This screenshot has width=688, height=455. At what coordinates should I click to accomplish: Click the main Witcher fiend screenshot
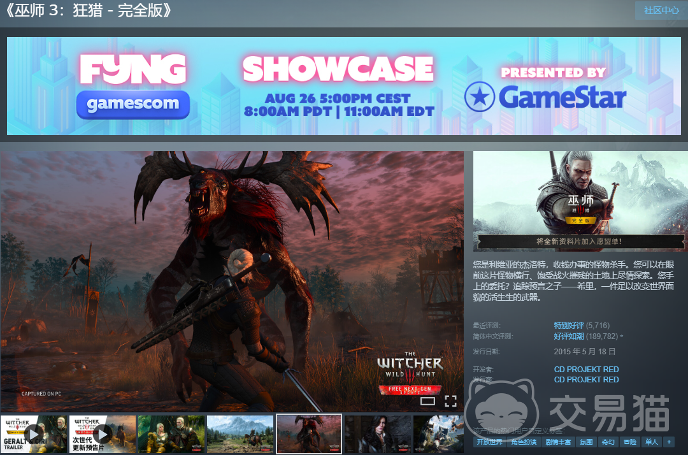(232, 281)
